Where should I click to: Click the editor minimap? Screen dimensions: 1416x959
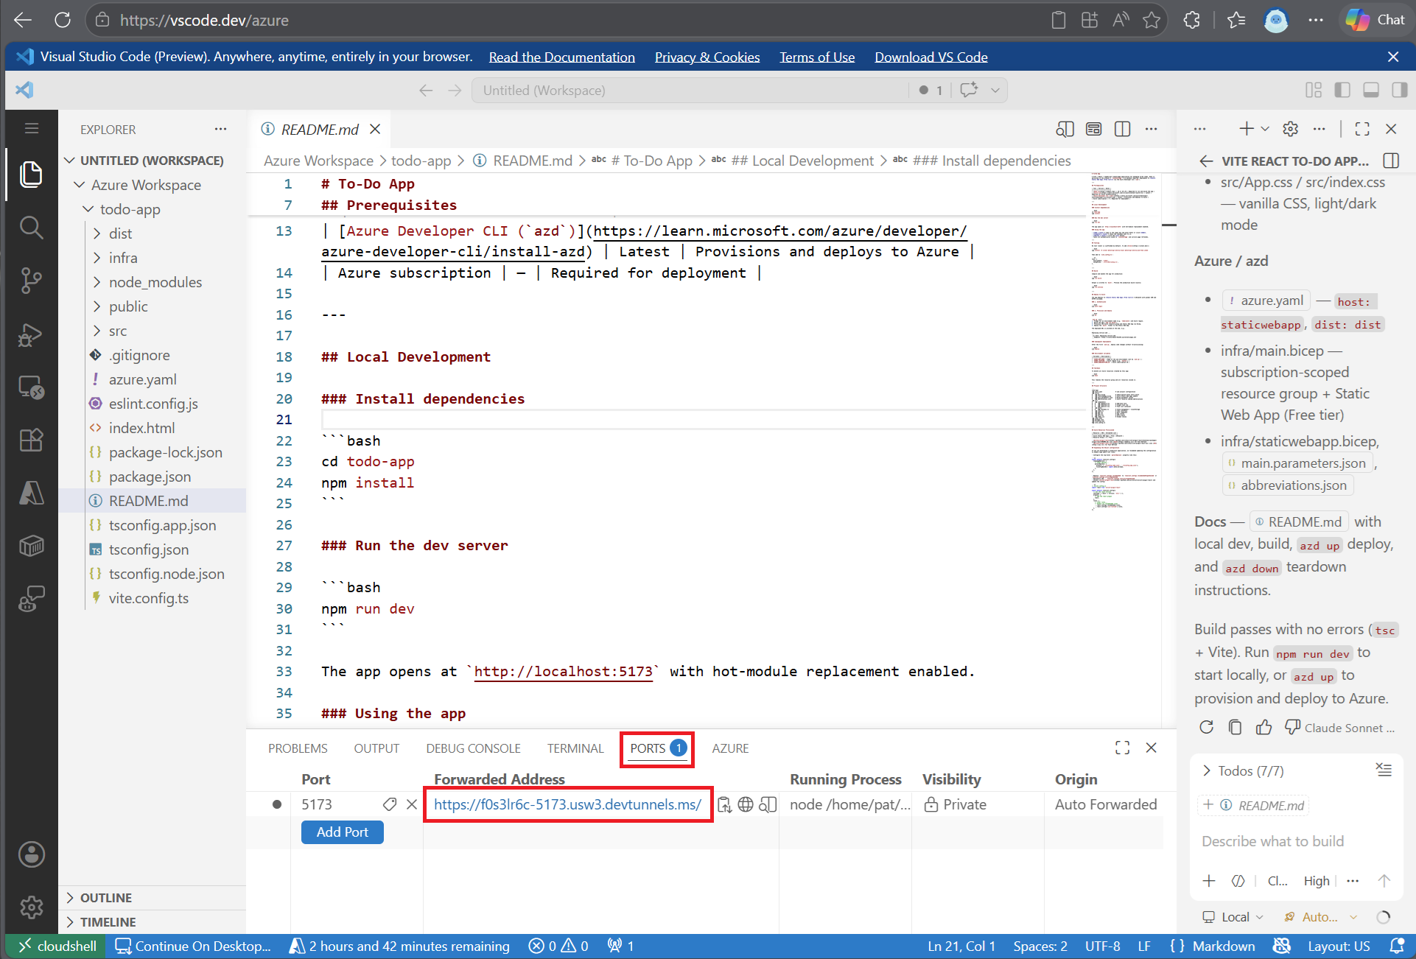pos(1124,342)
